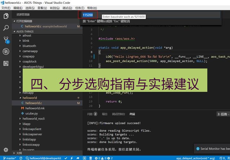
Task: Open the 文件(F) menu
Action: tap(6, 8)
